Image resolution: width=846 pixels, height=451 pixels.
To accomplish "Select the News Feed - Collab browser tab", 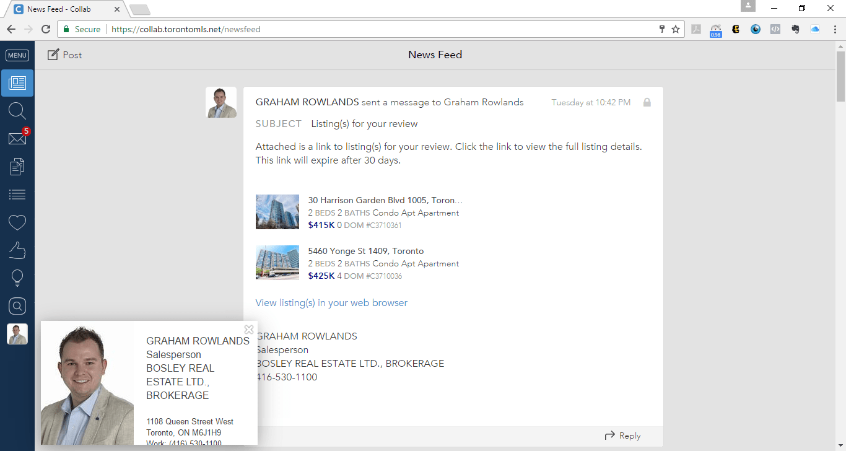I will point(65,9).
